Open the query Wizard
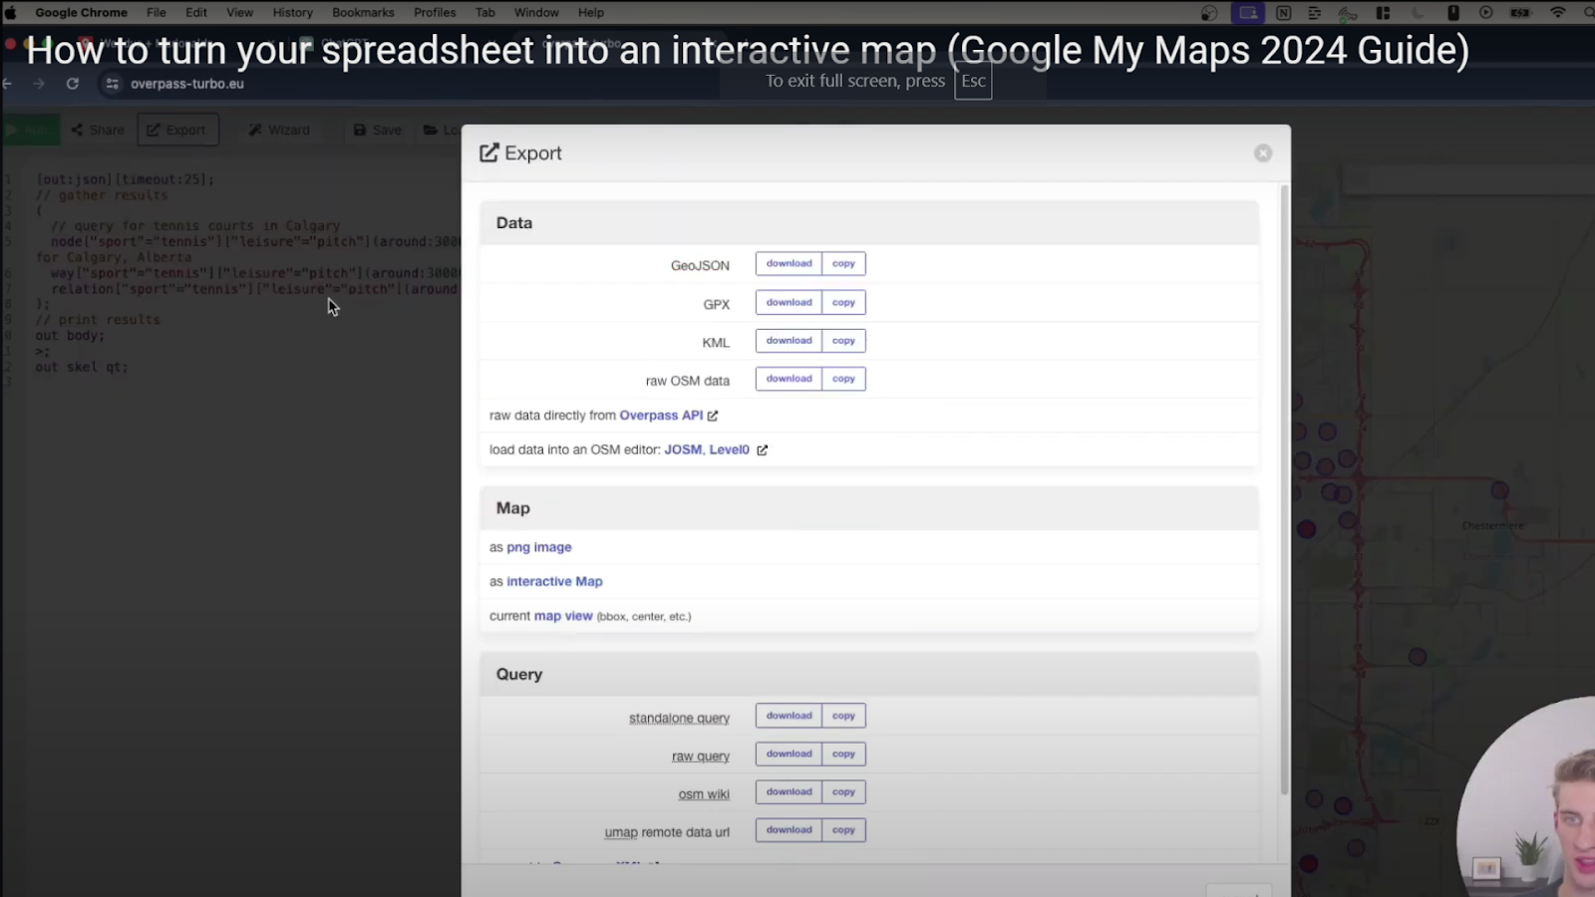Image resolution: width=1595 pixels, height=897 pixels. tap(279, 131)
